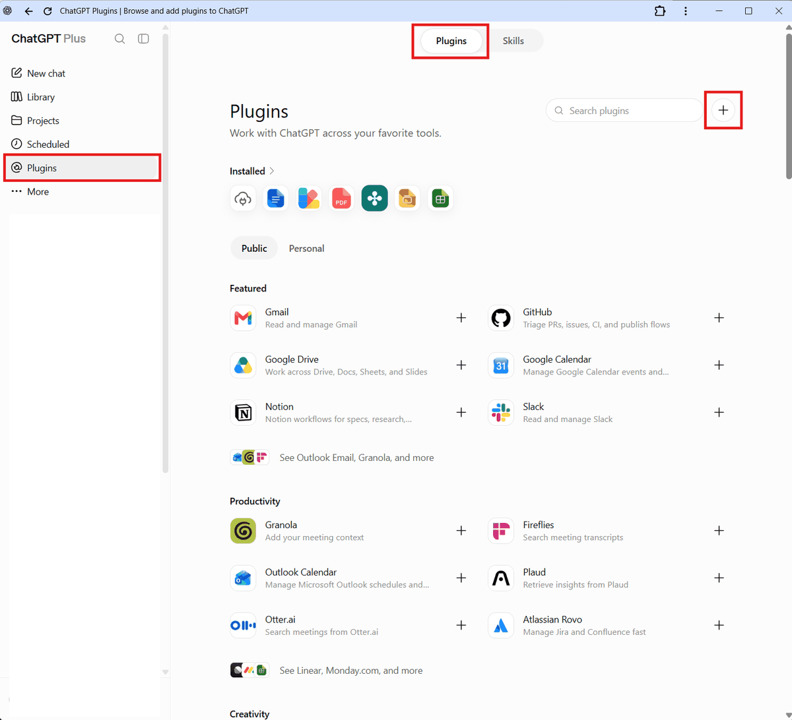Click the round plus button beside the search field
This screenshot has width=792, height=720.
click(x=723, y=111)
